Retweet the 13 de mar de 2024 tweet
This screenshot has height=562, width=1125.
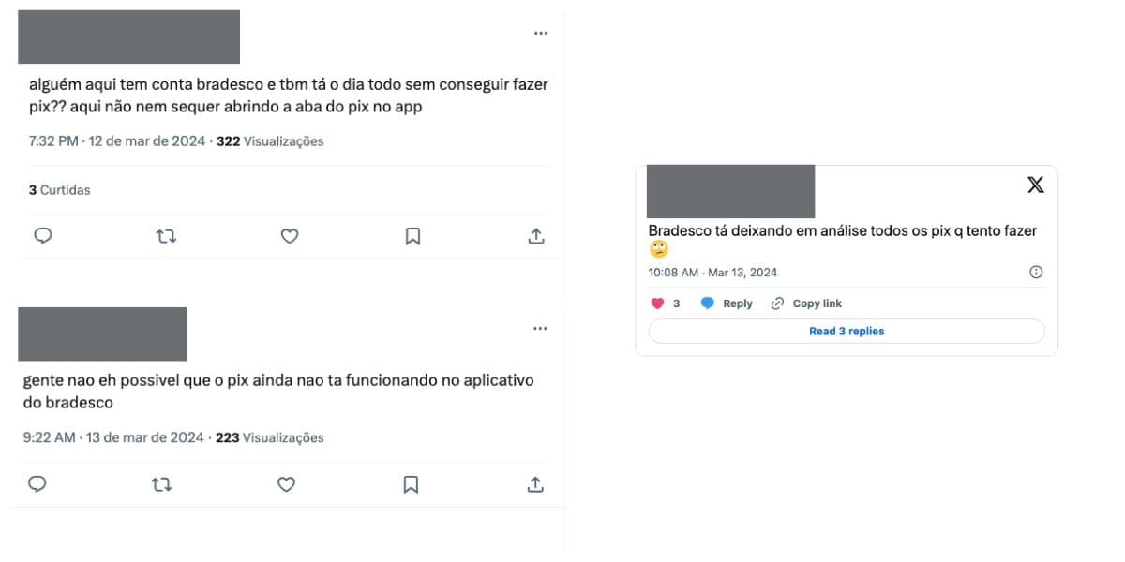[162, 484]
